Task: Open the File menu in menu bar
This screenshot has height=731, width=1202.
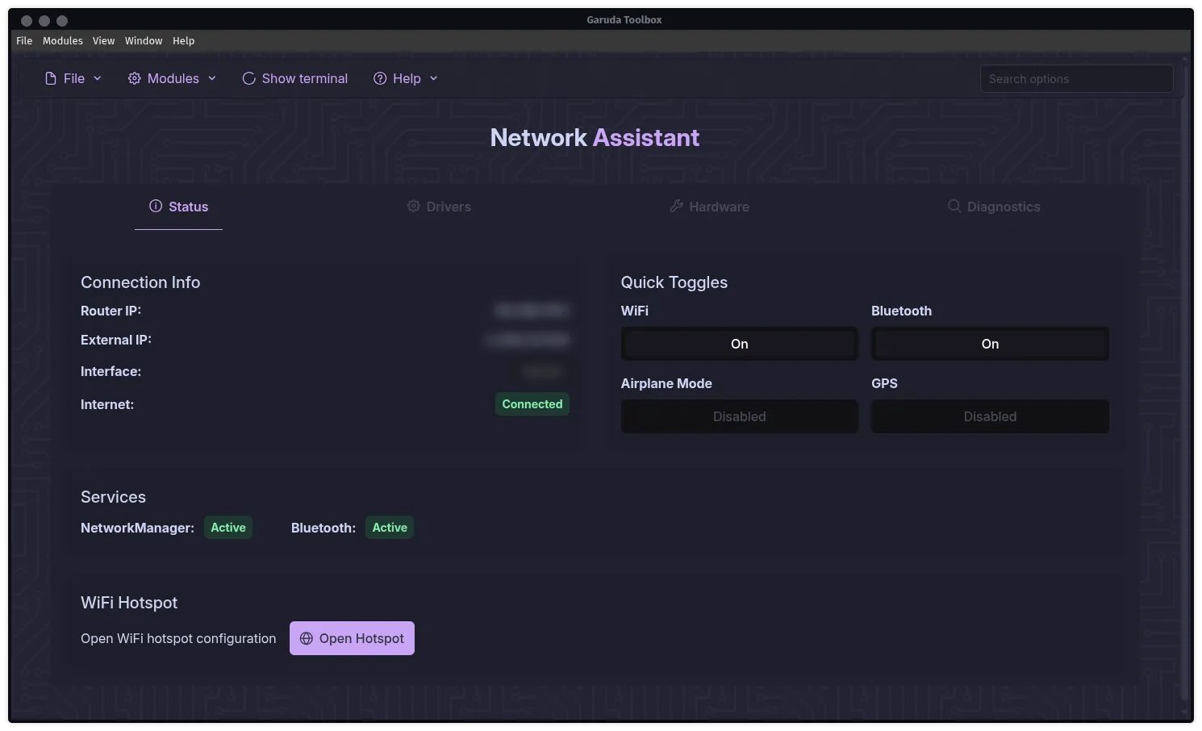Action: (x=24, y=41)
